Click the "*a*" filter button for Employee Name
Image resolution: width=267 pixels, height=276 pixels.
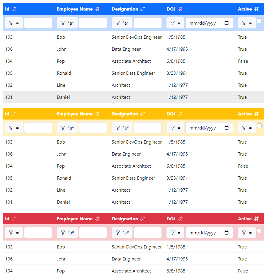pos(67,23)
